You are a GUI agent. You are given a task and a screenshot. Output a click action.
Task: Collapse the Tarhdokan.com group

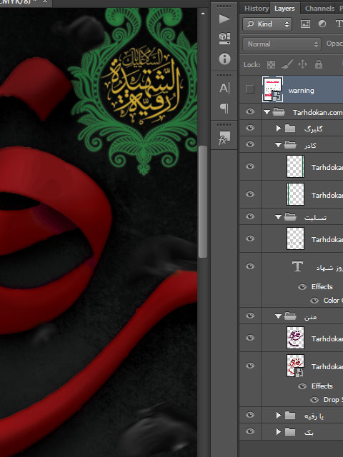(x=267, y=112)
